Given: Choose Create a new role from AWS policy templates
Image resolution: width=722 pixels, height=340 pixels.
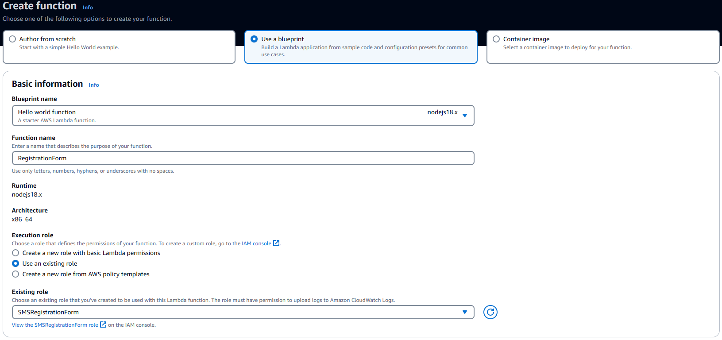Looking at the screenshot, I should point(15,274).
